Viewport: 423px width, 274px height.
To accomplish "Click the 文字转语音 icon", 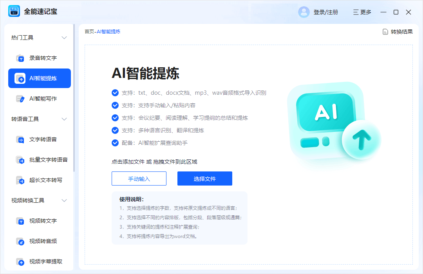I will [x=20, y=139].
